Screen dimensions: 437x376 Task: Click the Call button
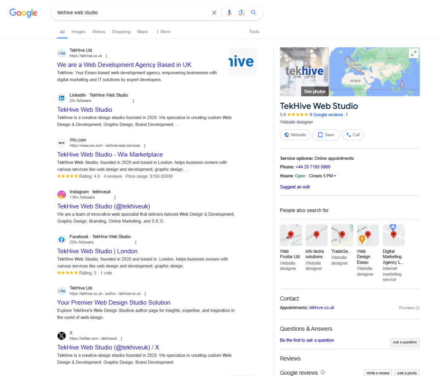(353, 135)
